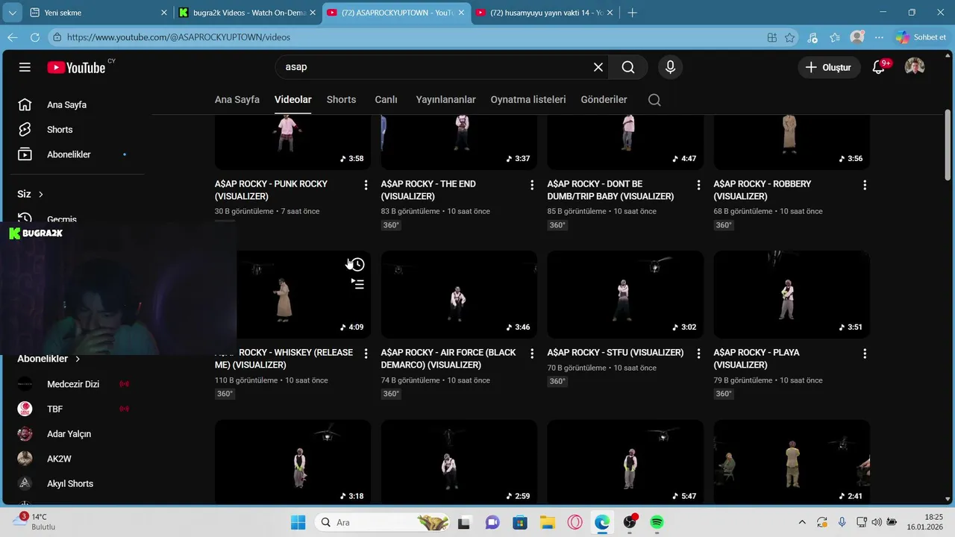Open Medcezir Dizi subscription

(73, 384)
